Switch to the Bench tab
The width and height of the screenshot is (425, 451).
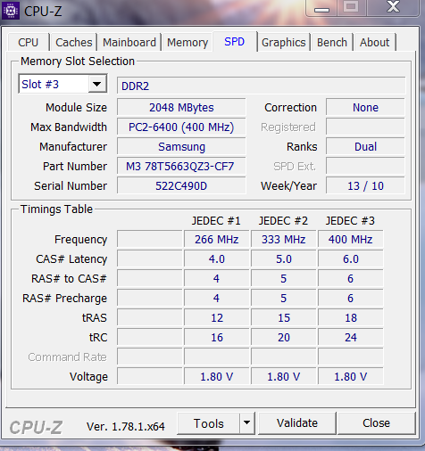332,42
